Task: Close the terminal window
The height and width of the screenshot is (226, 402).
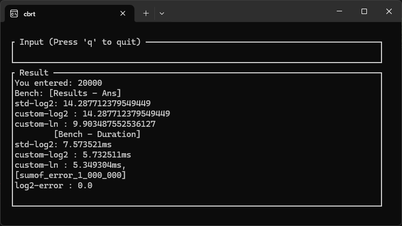Action: tap(389, 11)
